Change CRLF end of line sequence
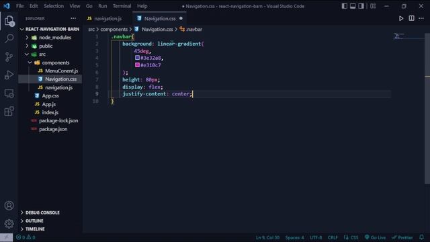Screen dimensions: 430x242 [x=333, y=237]
